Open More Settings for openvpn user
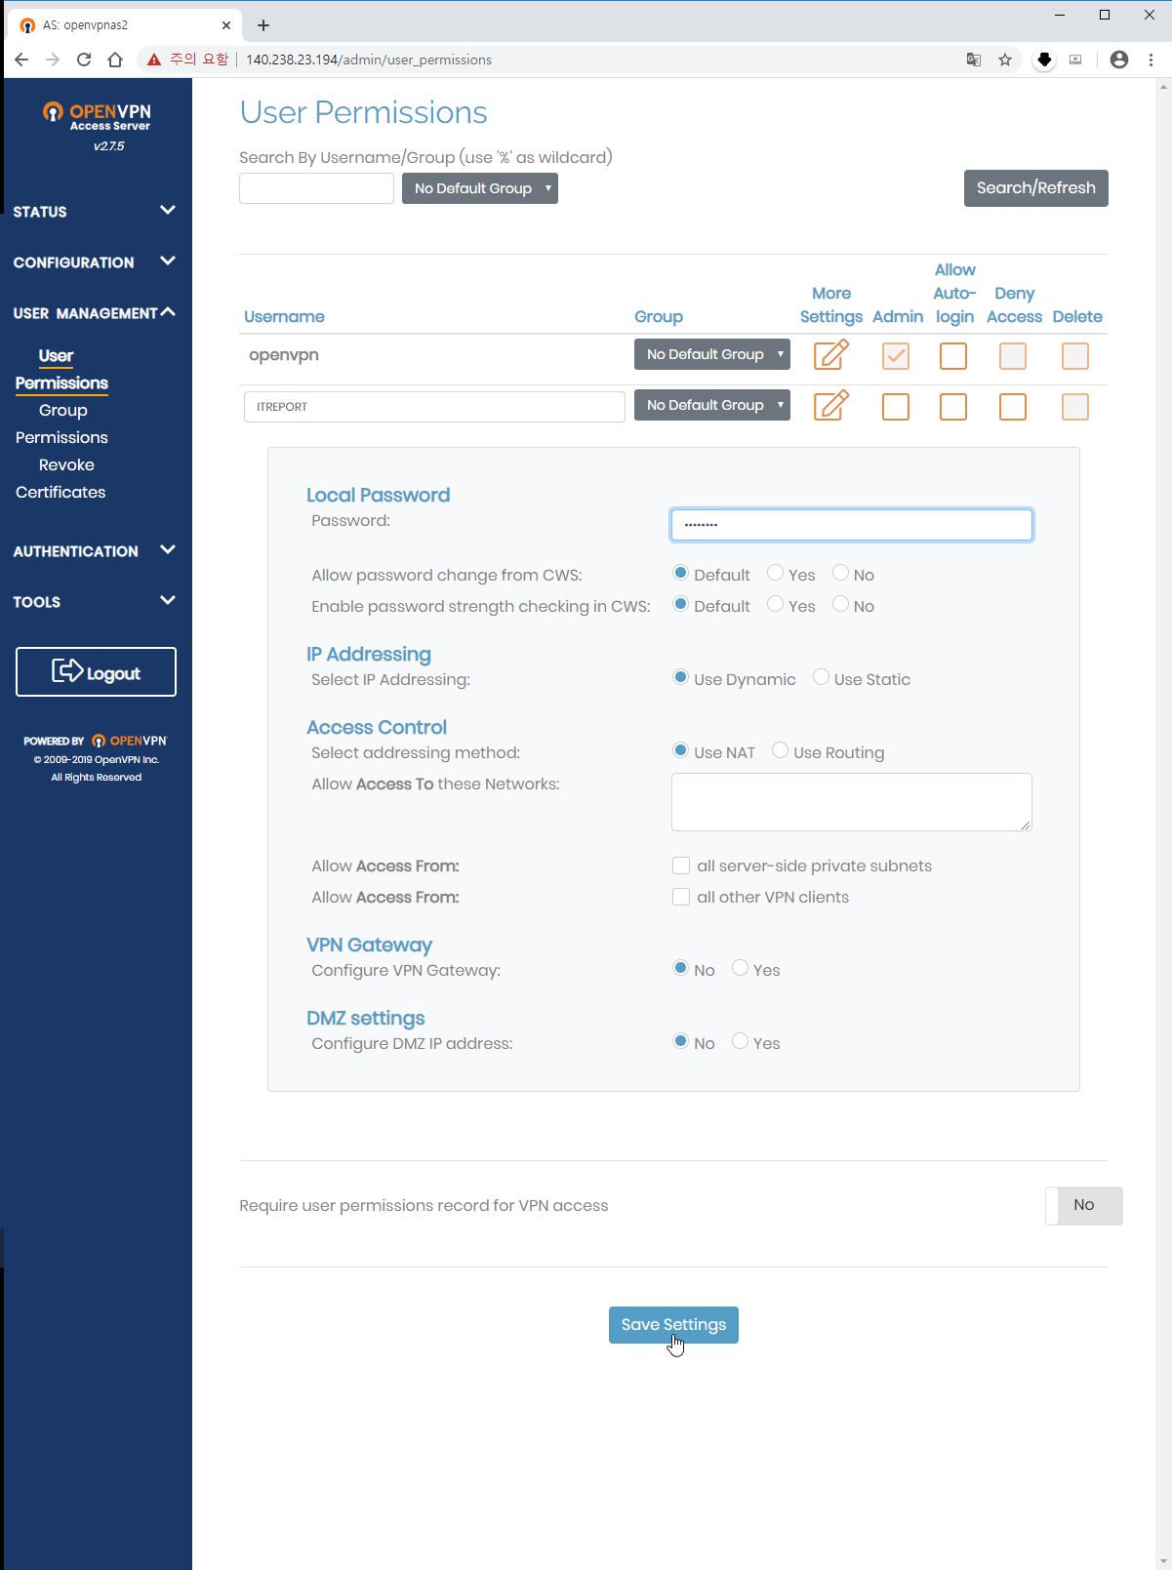 coord(831,354)
